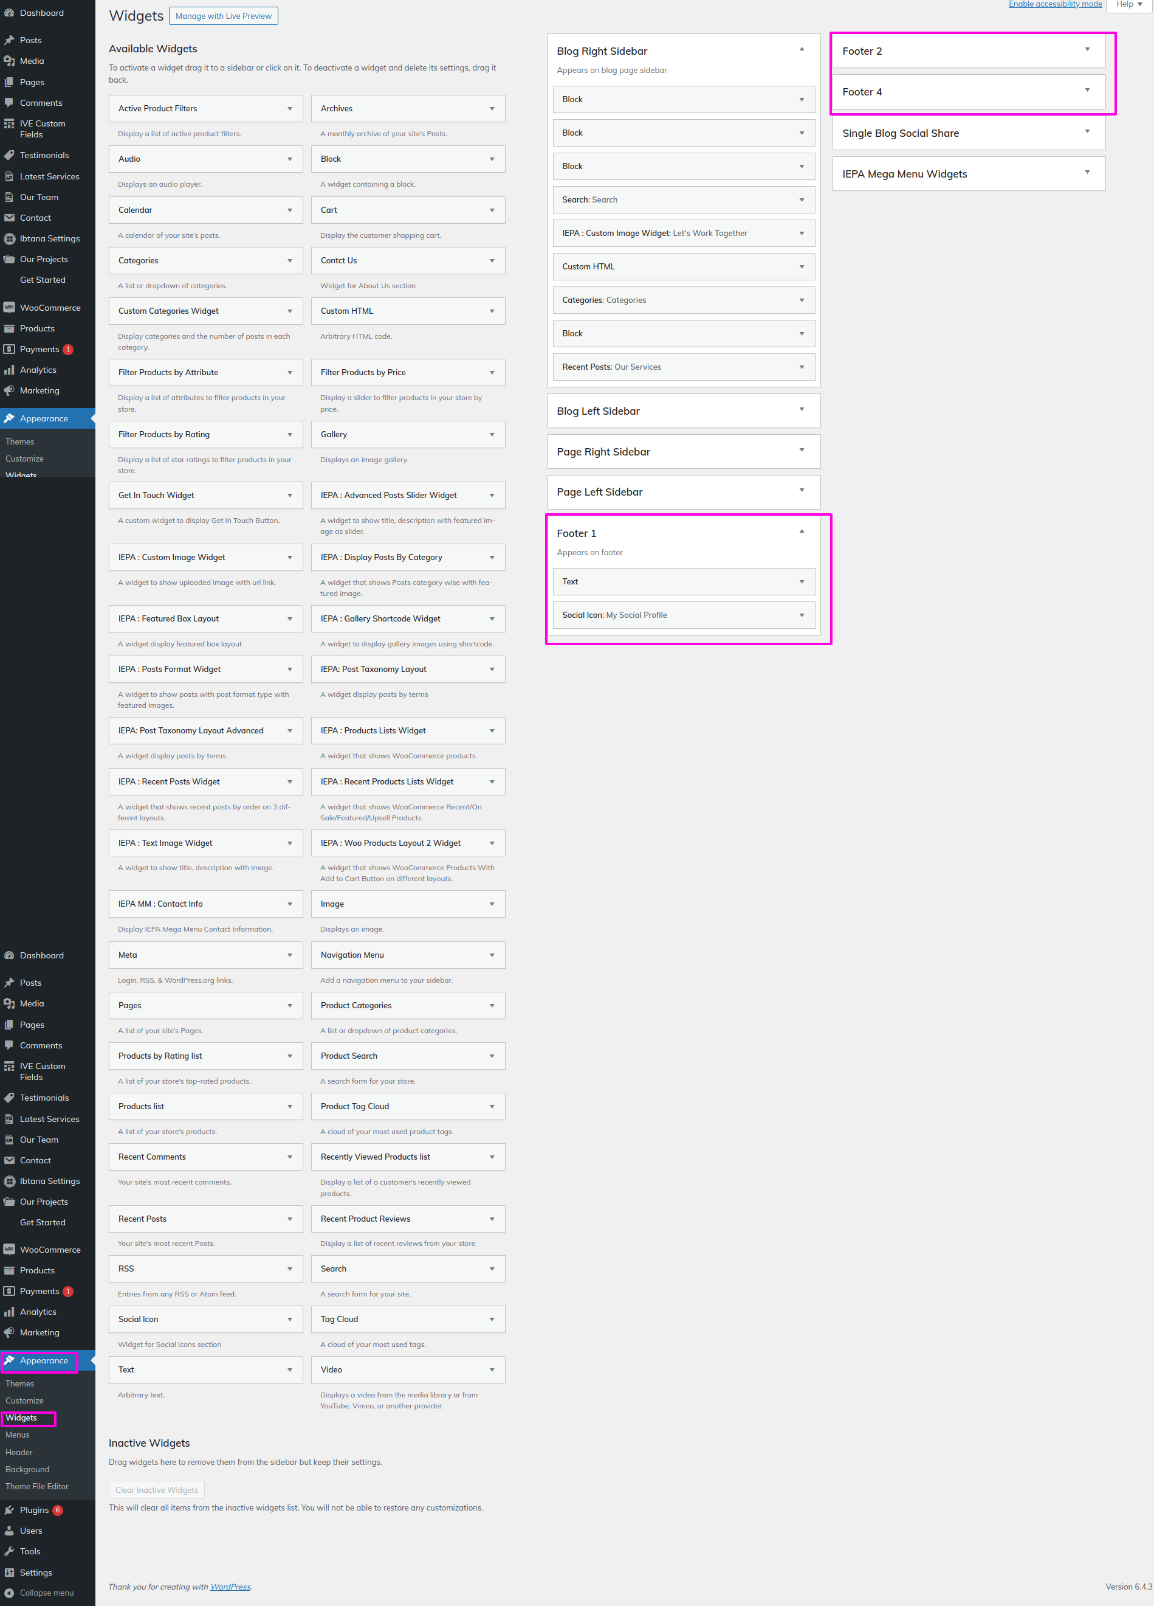This screenshot has width=1154, height=1606.
Task: Click the Users icon in sidebar
Action: [9, 1530]
